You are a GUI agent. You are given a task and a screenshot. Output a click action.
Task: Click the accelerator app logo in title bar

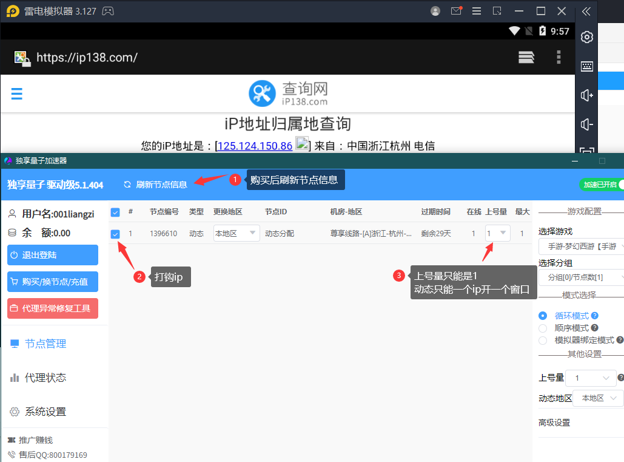tap(8, 160)
